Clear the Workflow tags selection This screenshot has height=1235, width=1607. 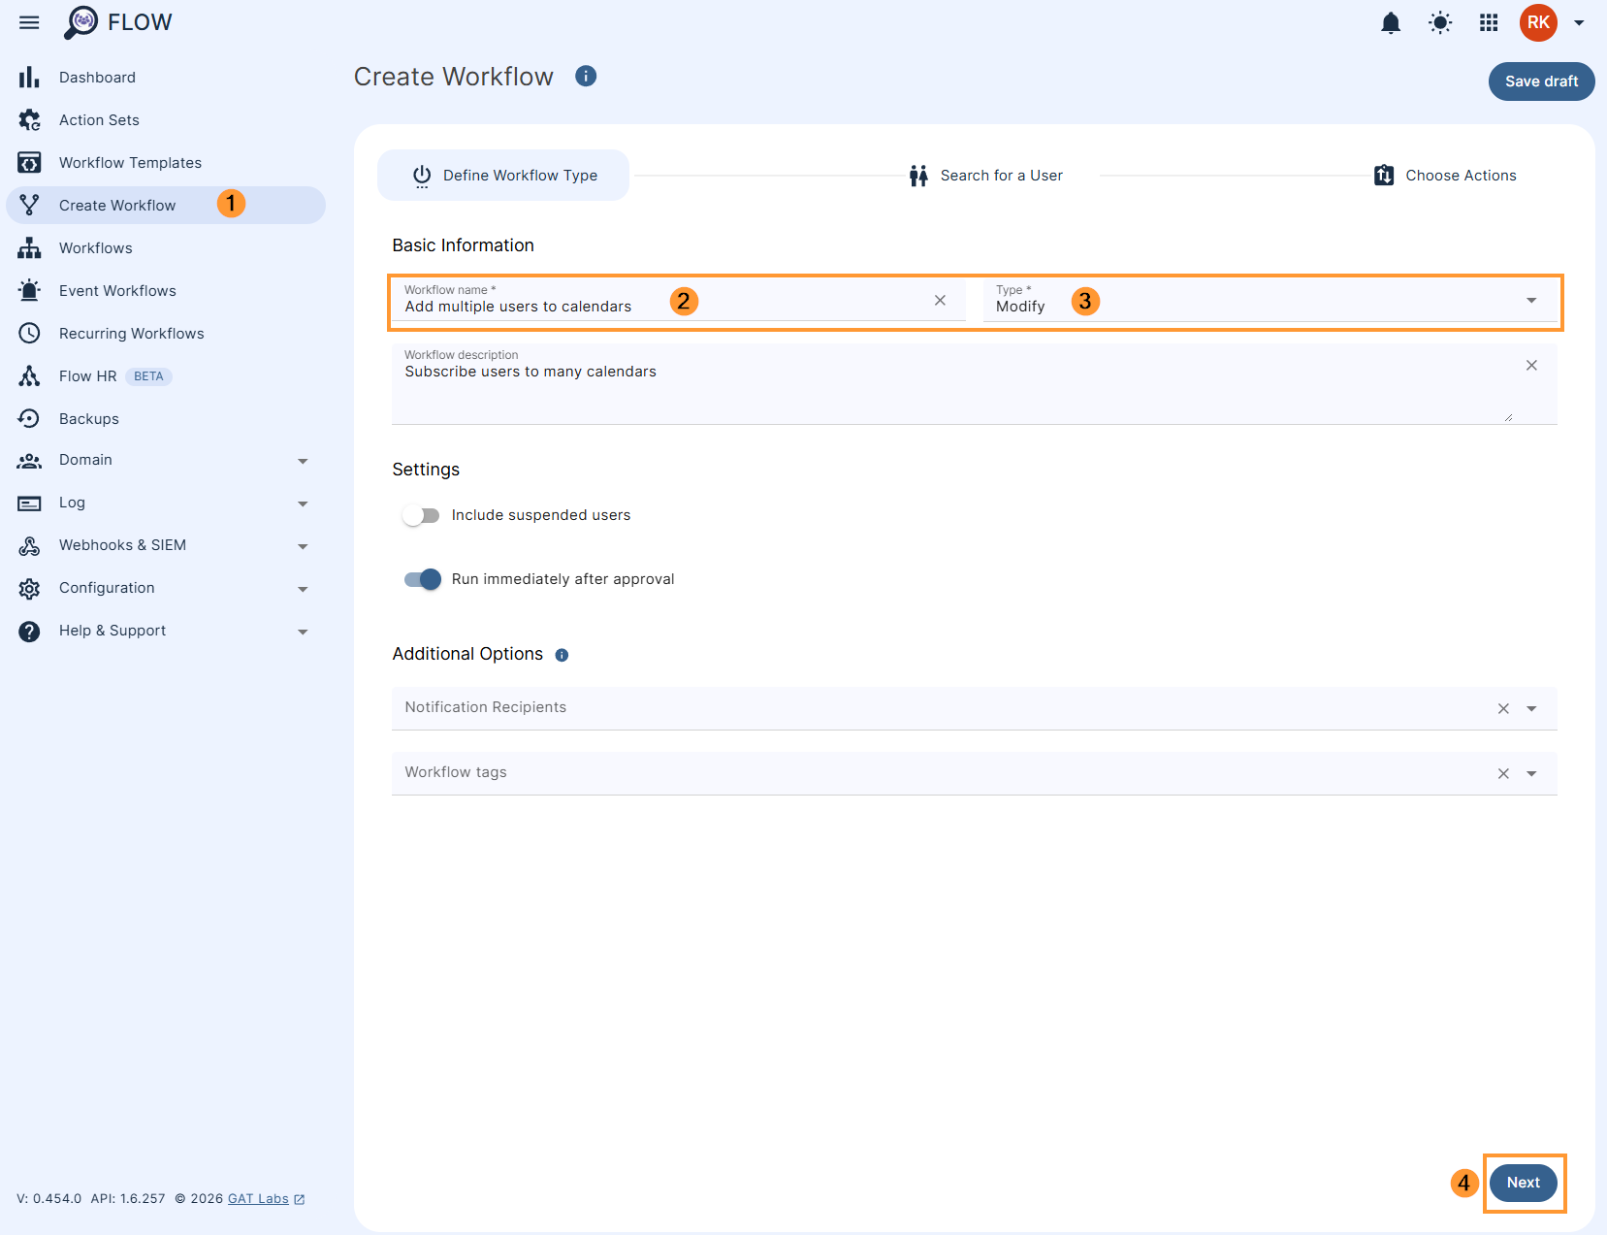[x=1503, y=774]
